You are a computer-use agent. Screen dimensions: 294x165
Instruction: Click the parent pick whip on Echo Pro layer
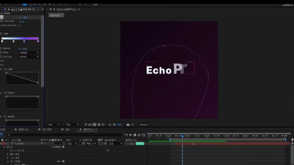pos(105,143)
